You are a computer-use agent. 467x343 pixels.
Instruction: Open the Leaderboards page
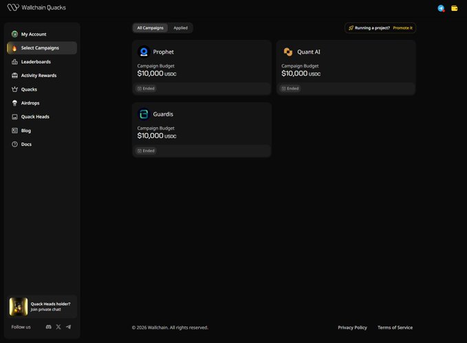coord(42,62)
